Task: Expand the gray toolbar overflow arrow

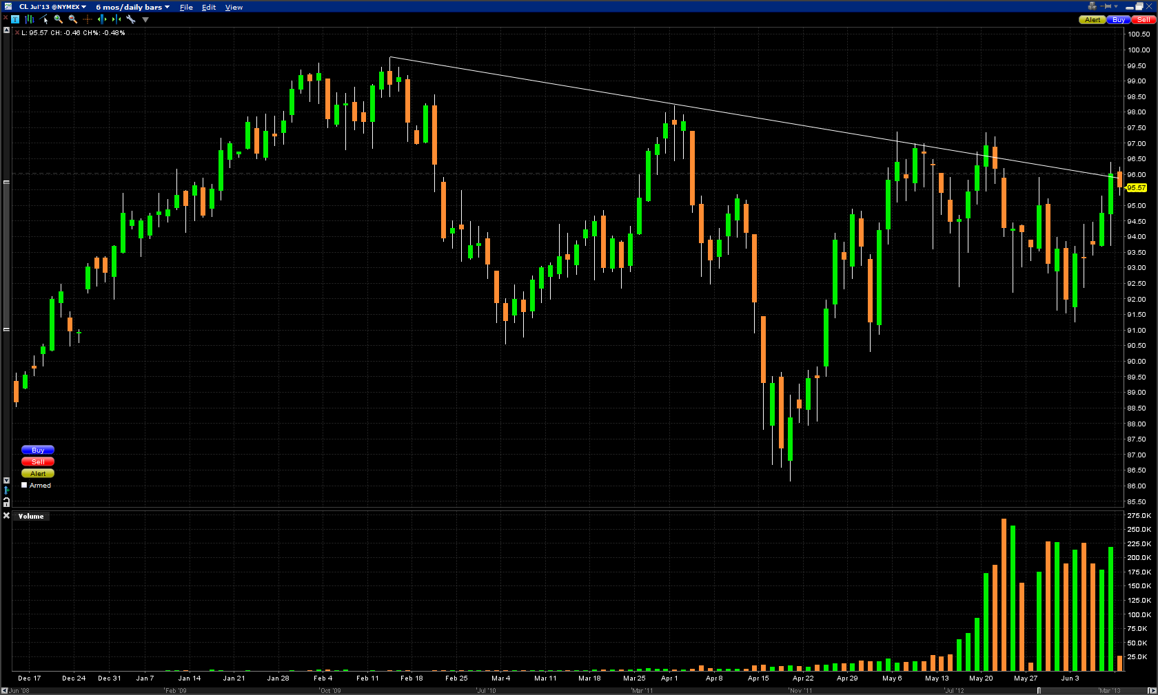Action: coord(145,19)
